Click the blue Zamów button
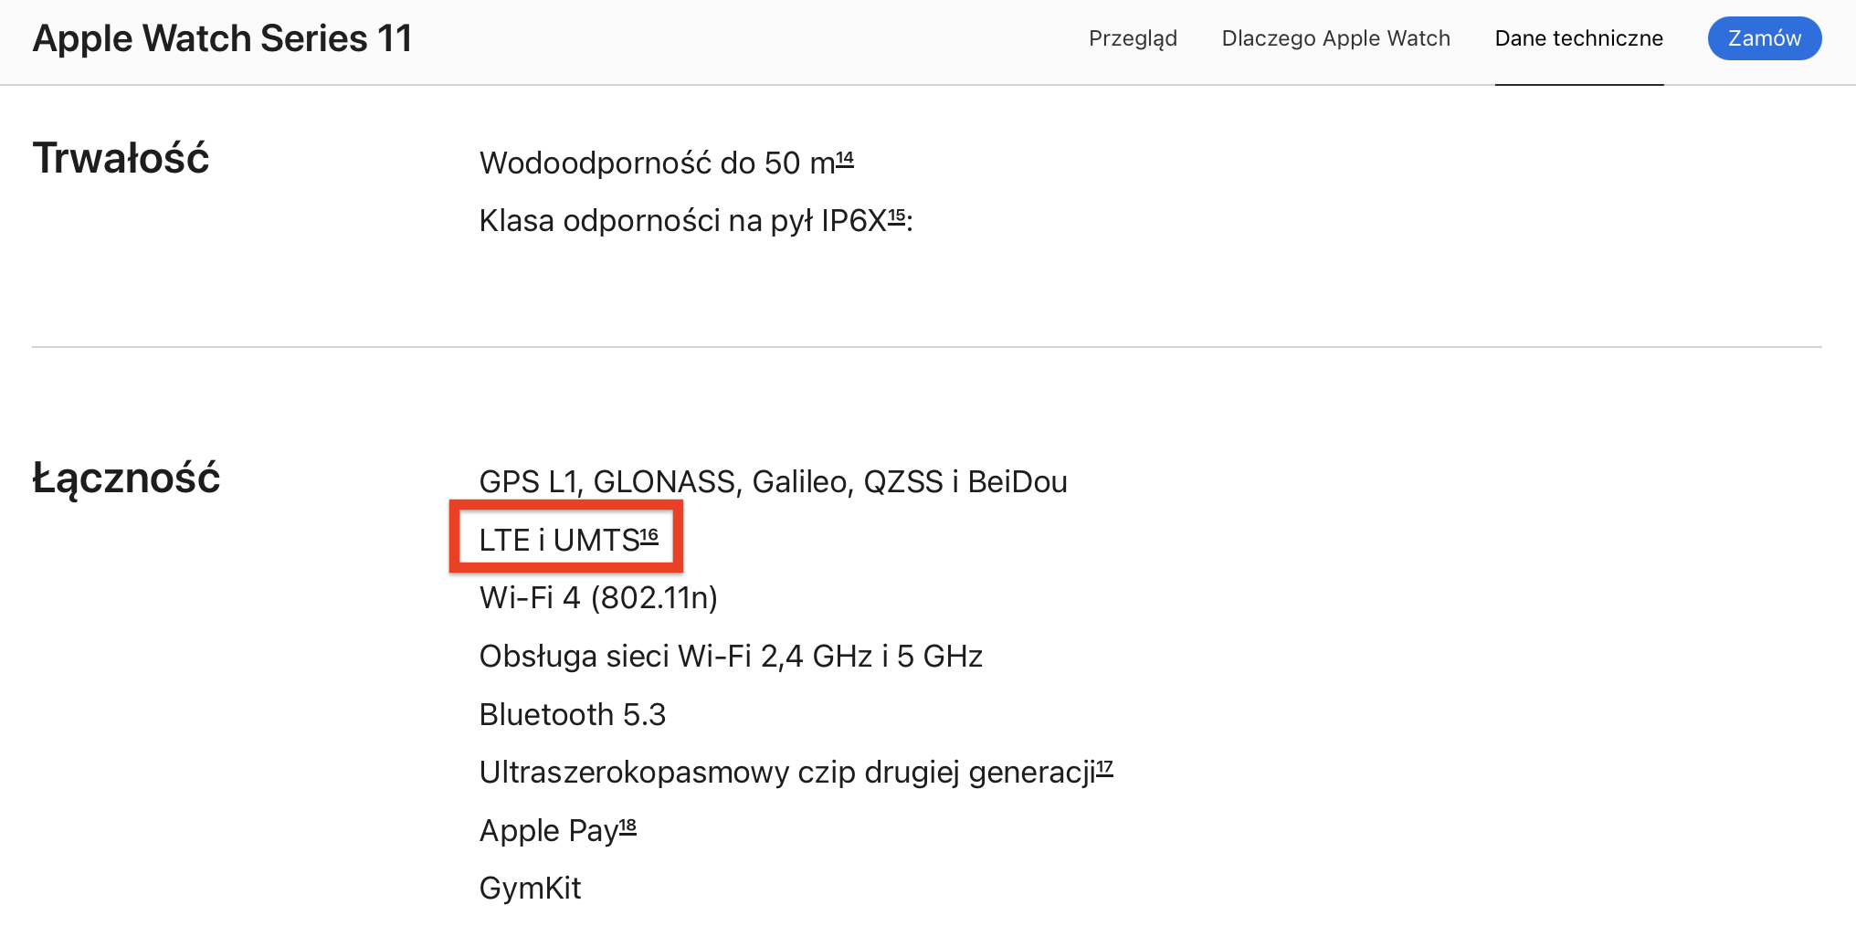Screen dimensions: 1856x947 point(1764,38)
